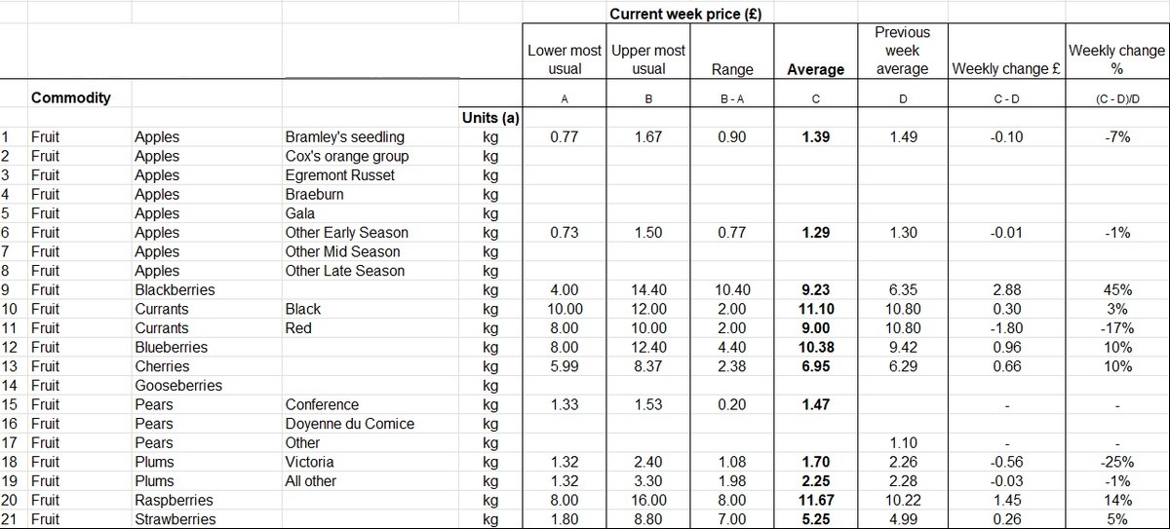Image resolution: width=1170 pixels, height=529 pixels.
Task: Click the 'Victoria' plum variety cell
Action: point(309,462)
